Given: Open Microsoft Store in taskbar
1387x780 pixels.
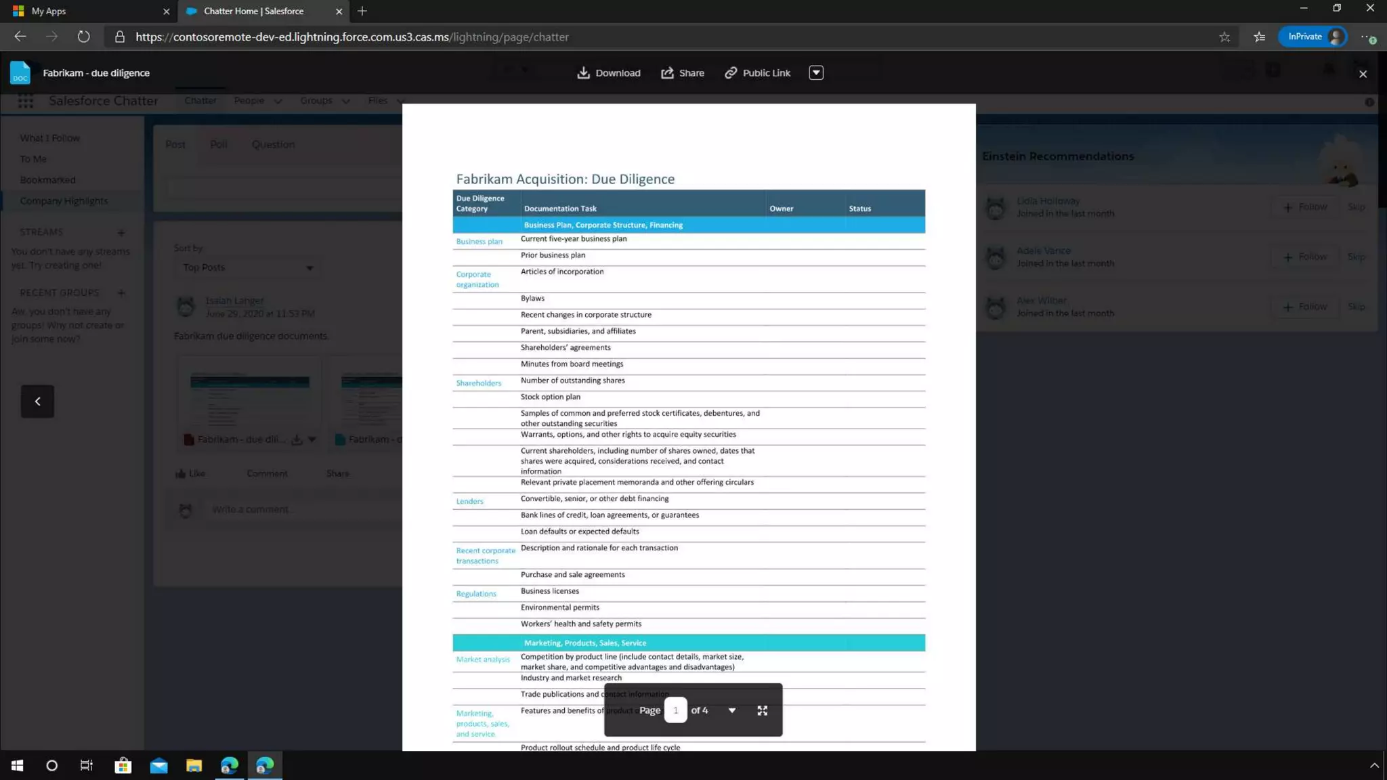Looking at the screenshot, I should point(123,765).
